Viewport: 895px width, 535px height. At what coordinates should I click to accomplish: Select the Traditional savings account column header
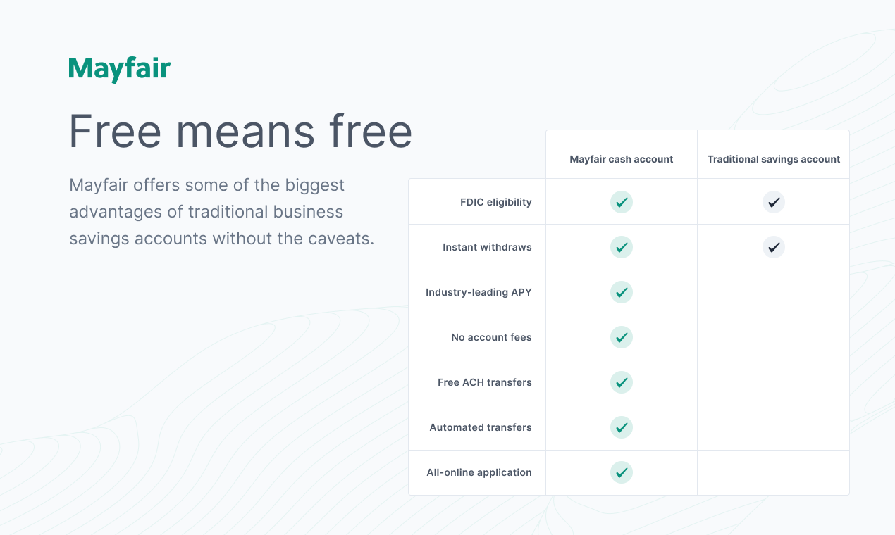pos(774,159)
